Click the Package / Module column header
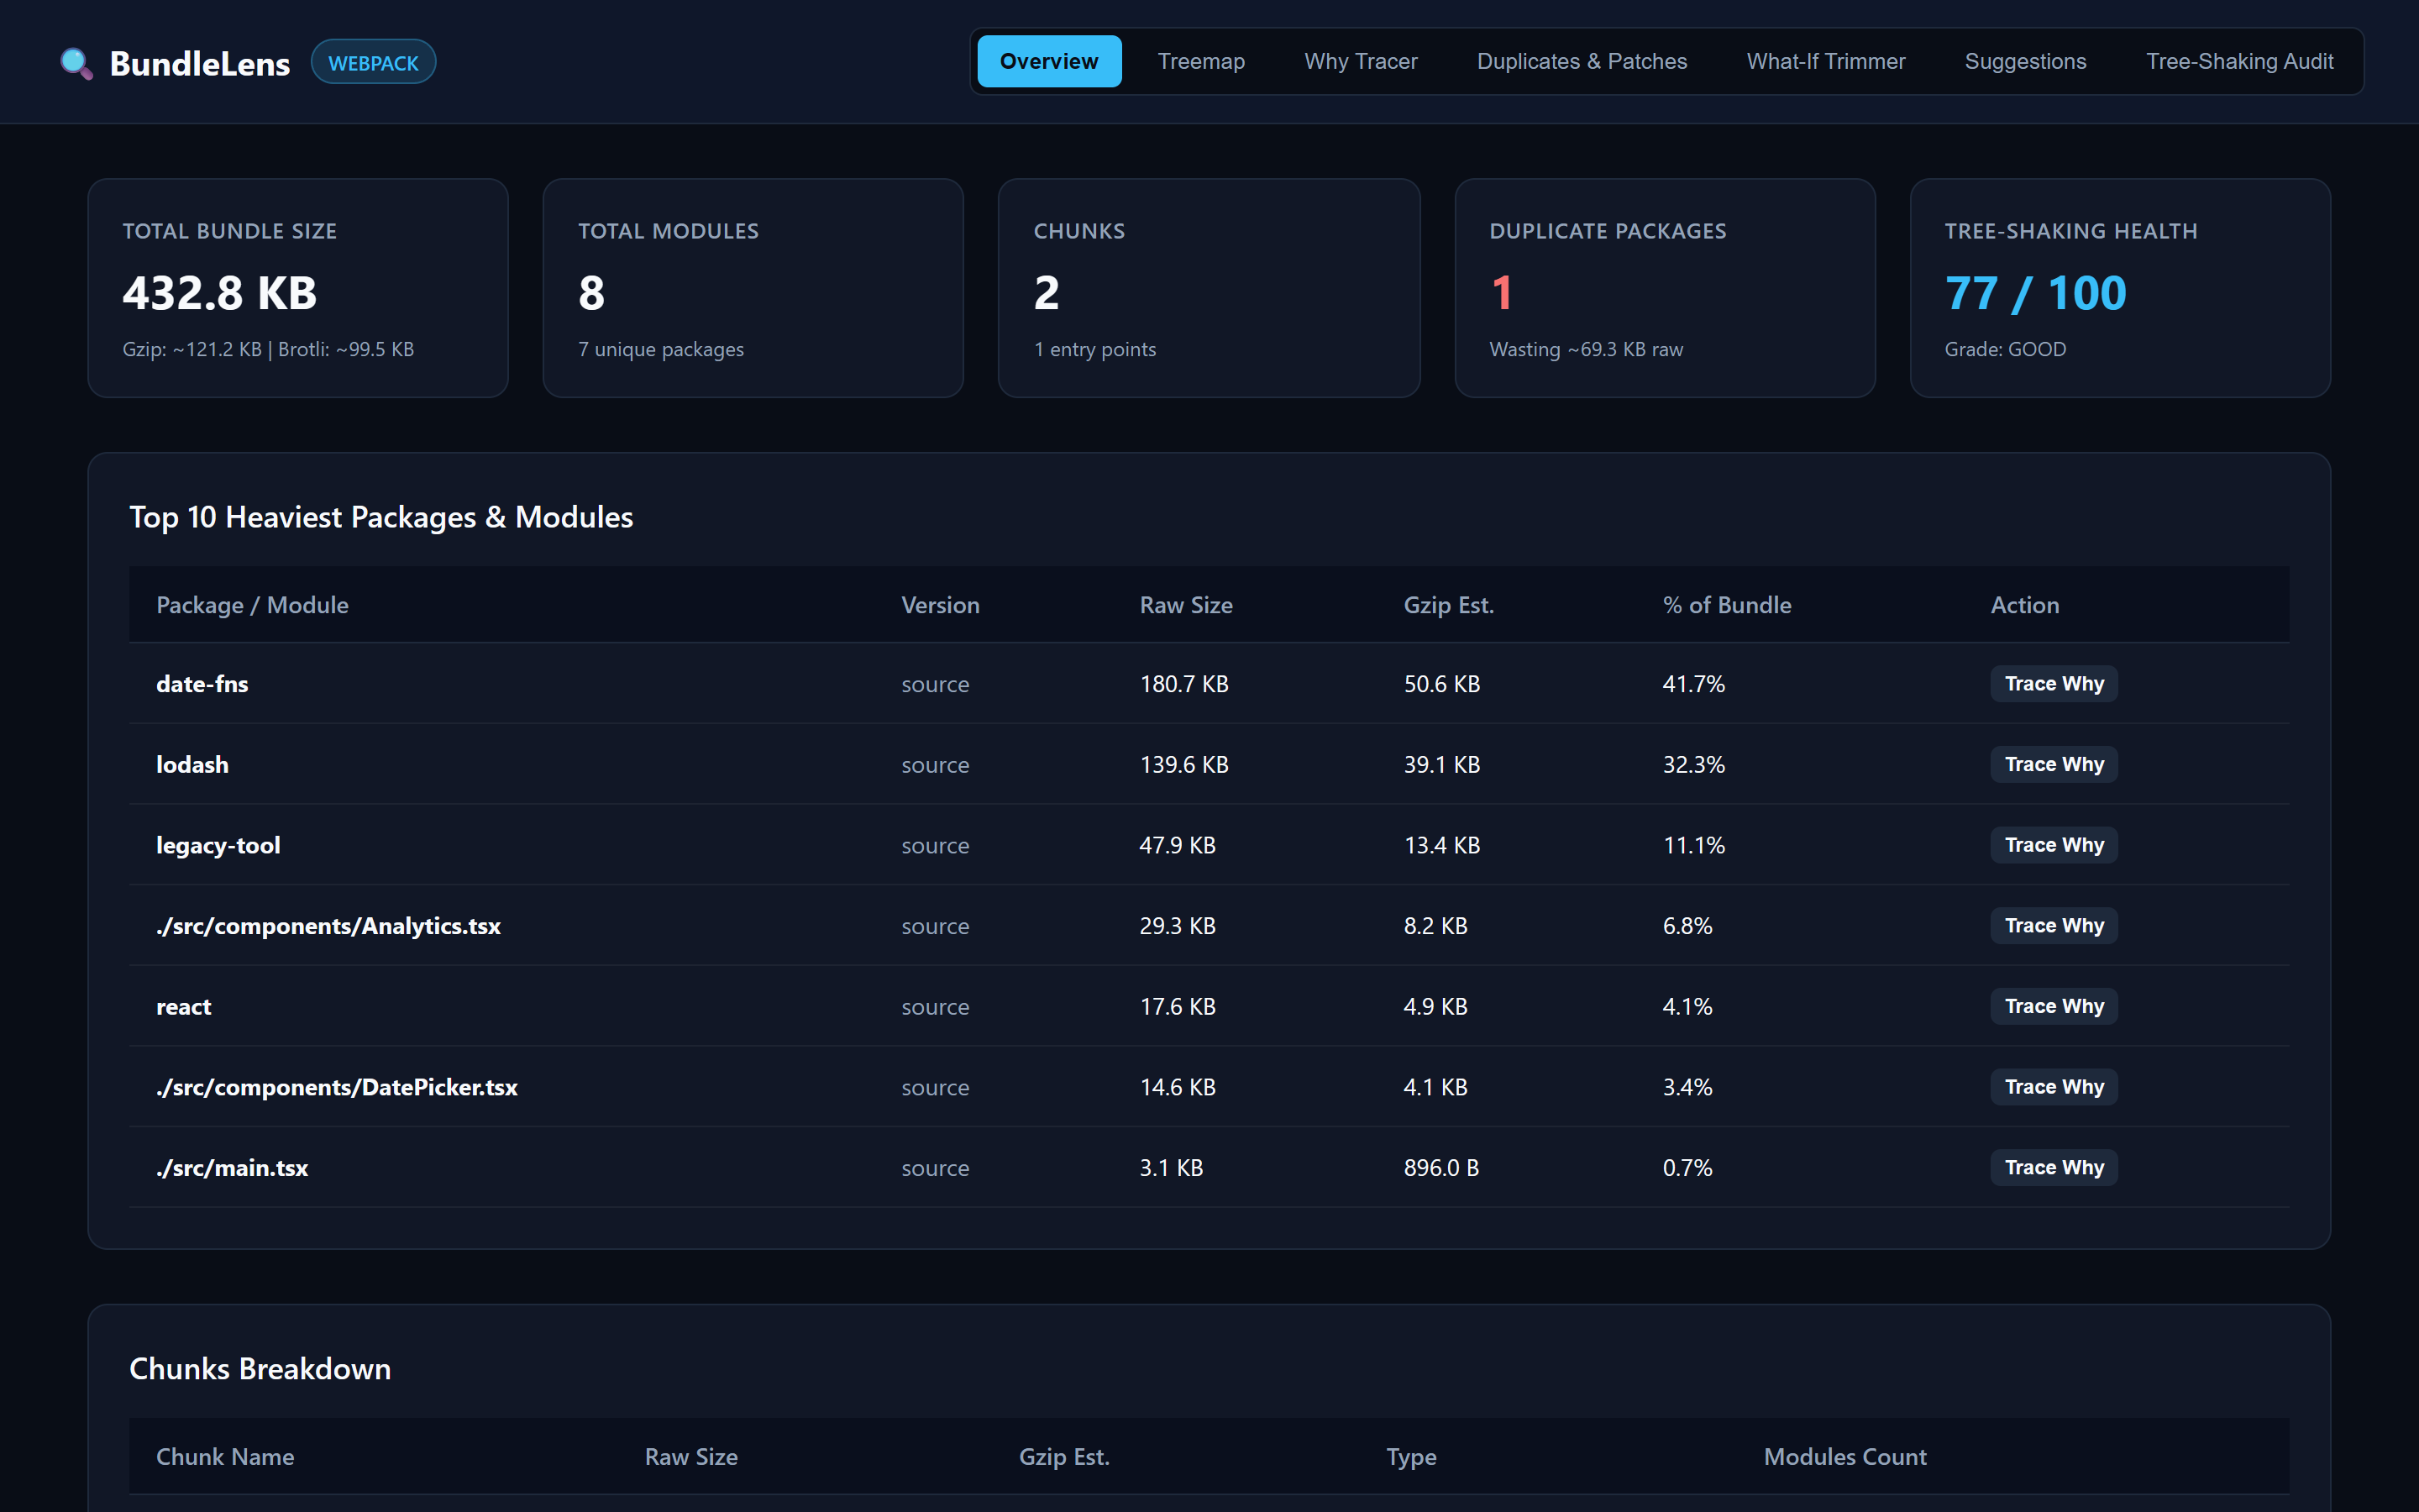 252,605
